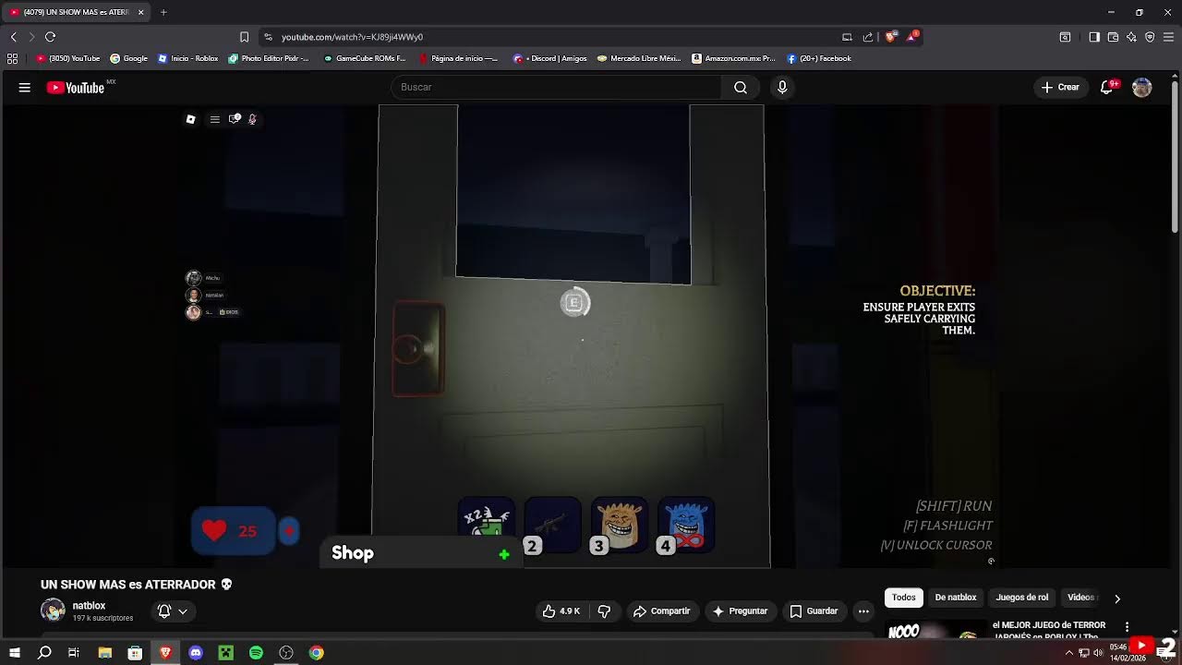Open File Explorer from the taskbar
1182x665 pixels.
pyautogui.click(x=105, y=653)
